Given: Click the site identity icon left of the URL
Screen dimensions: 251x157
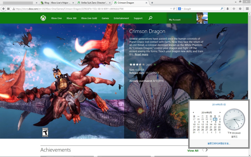Looking at the screenshot, I should [x=14, y=9].
